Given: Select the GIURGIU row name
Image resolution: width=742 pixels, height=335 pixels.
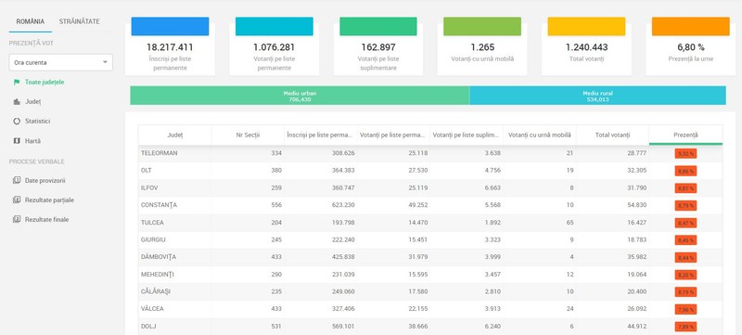Looking at the screenshot, I should coord(153,239).
